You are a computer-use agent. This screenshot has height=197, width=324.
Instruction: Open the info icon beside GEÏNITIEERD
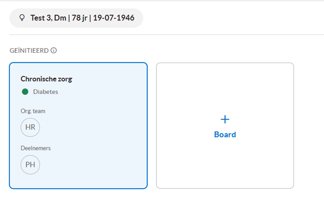pyautogui.click(x=54, y=51)
